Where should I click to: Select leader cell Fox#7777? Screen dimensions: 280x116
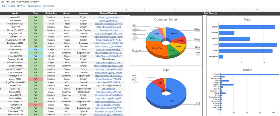pyautogui.click(x=15, y=27)
